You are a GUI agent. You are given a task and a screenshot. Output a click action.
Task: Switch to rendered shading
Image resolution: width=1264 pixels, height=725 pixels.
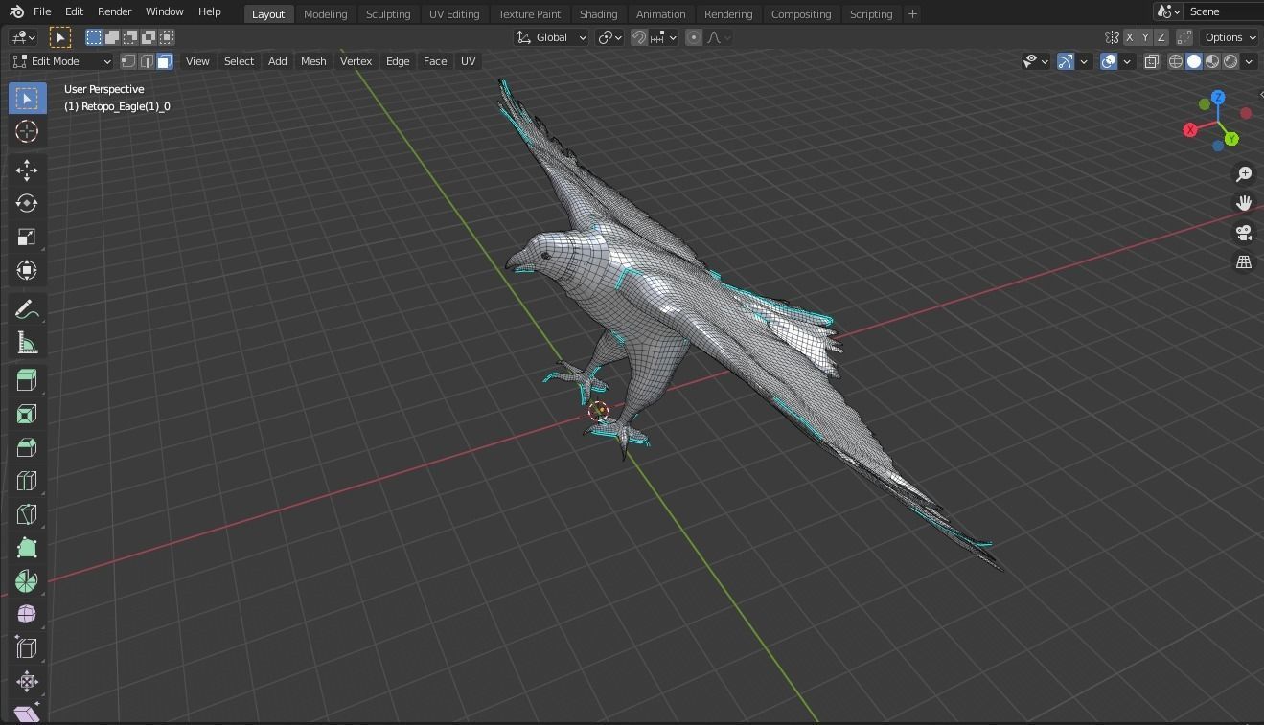coord(1230,61)
